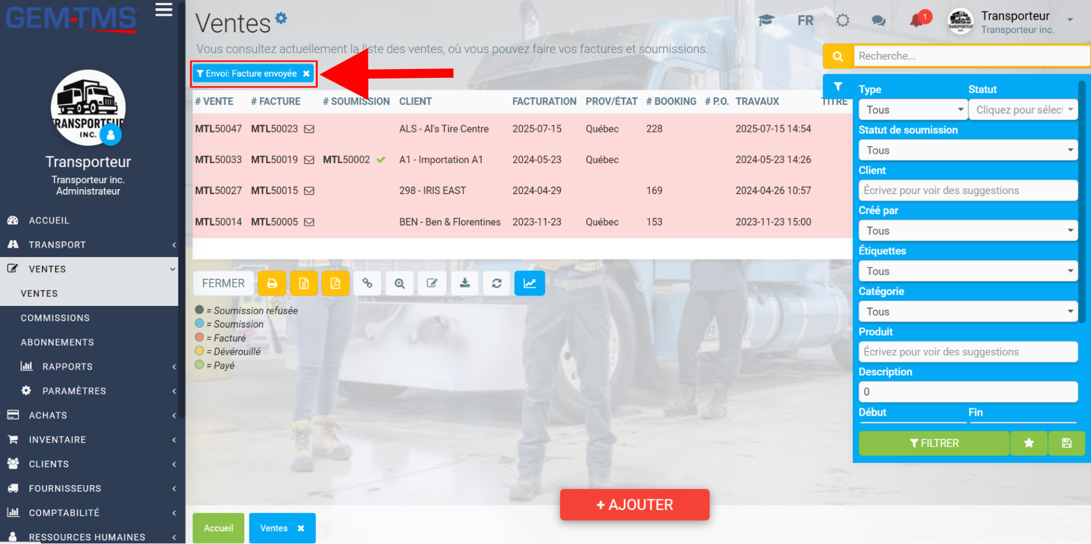
Task: Open the Catégorie dropdown
Action: click(x=968, y=311)
